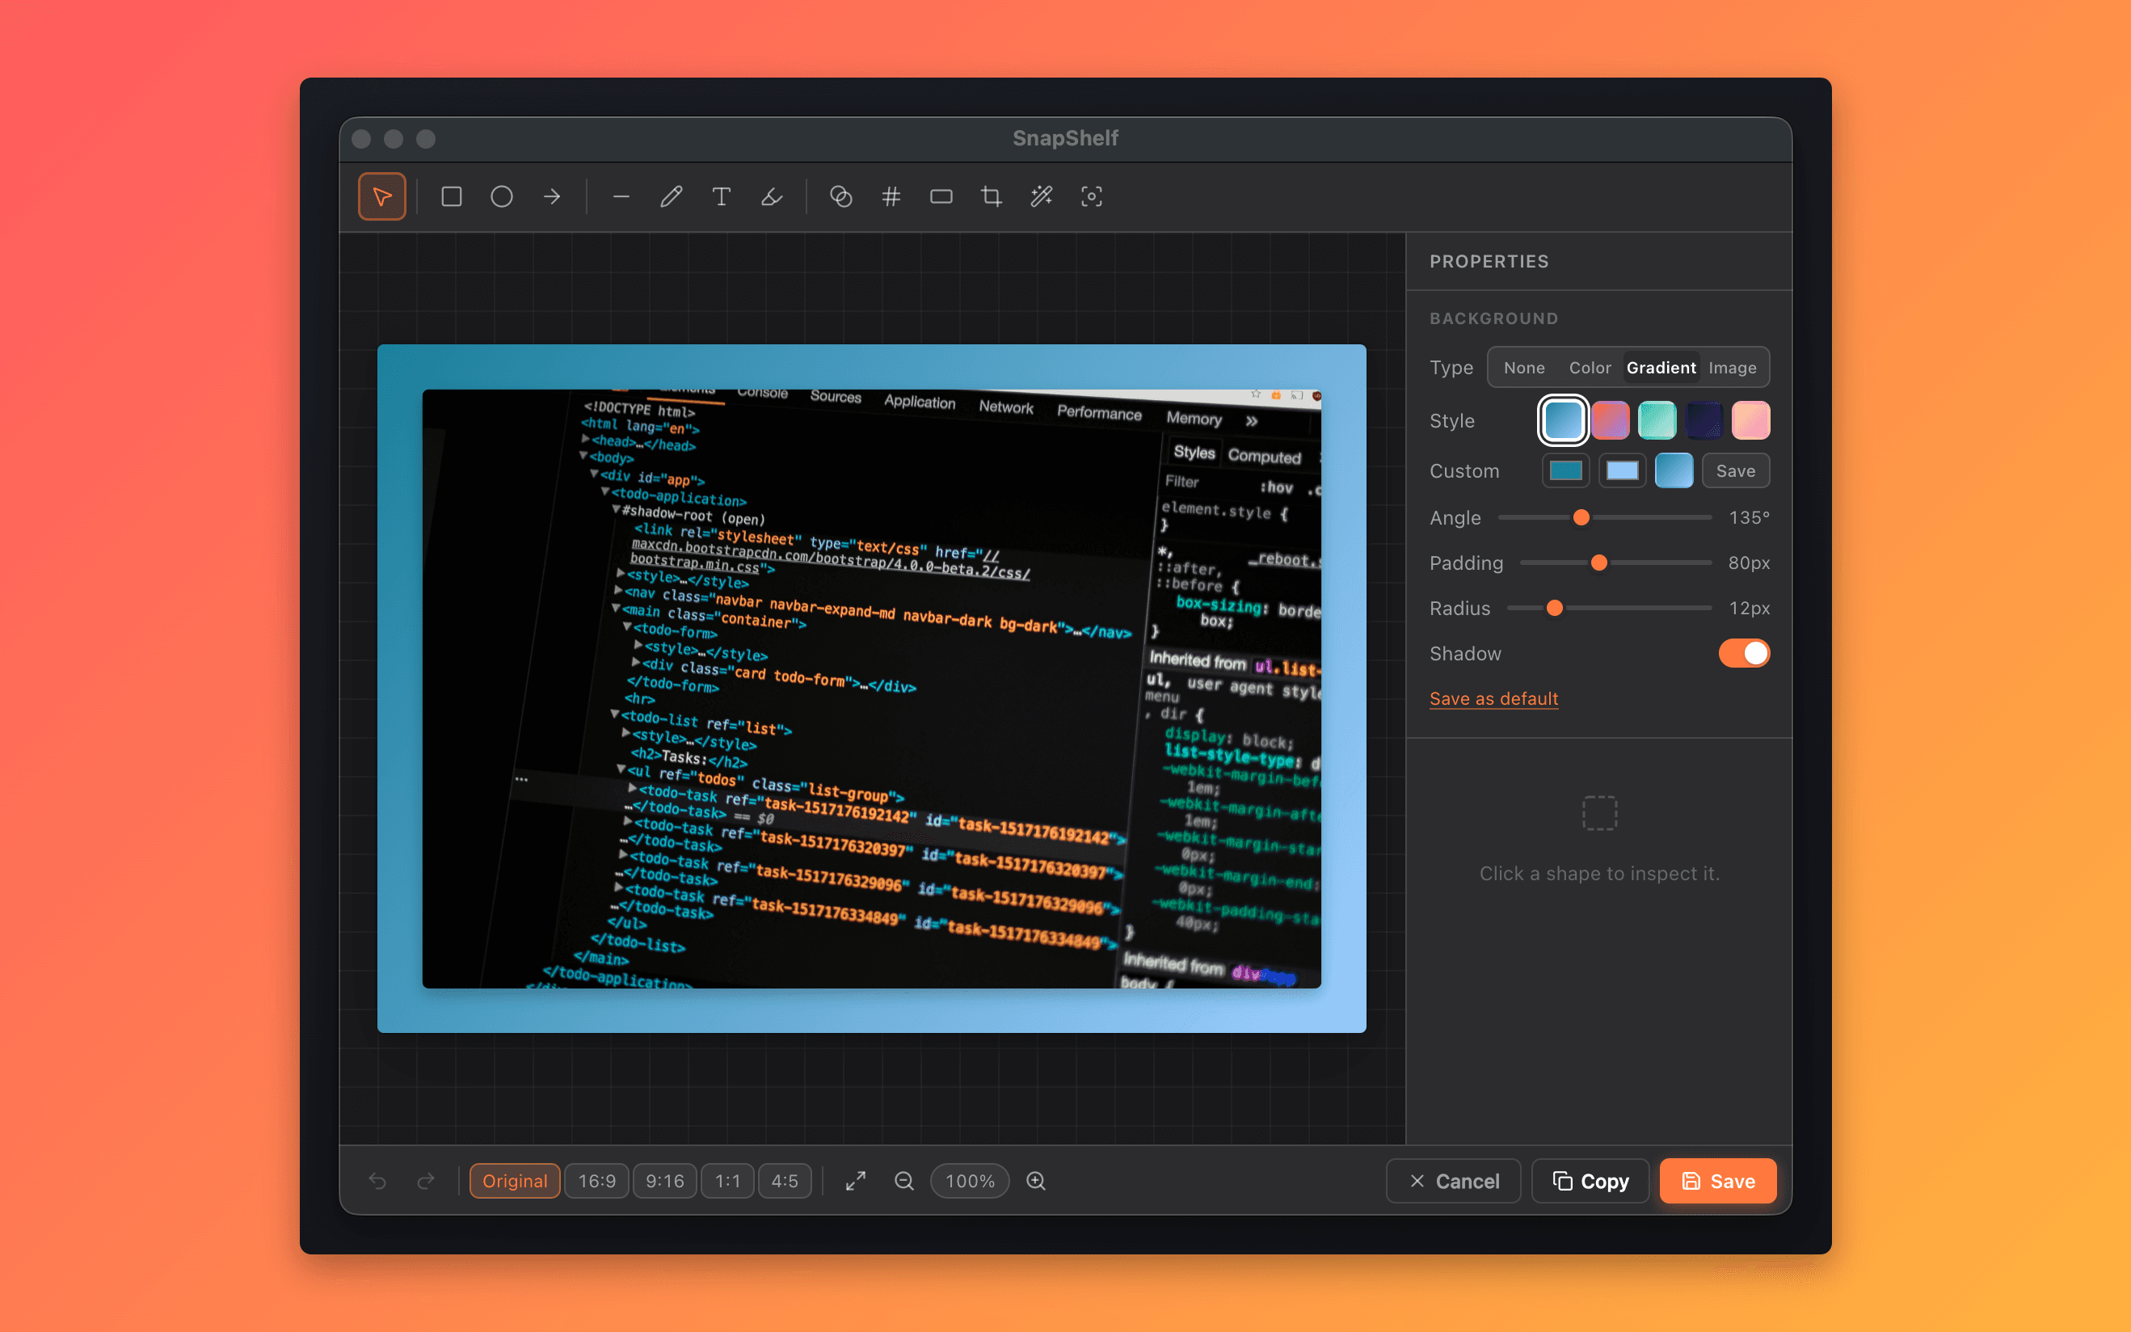Click the custom gradient preview swatch

[1674, 470]
